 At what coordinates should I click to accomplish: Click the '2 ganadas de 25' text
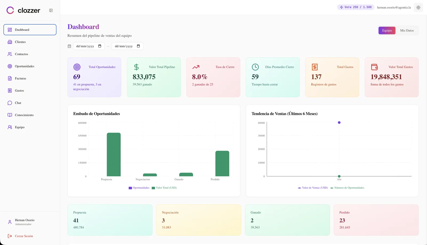coord(203,84)
